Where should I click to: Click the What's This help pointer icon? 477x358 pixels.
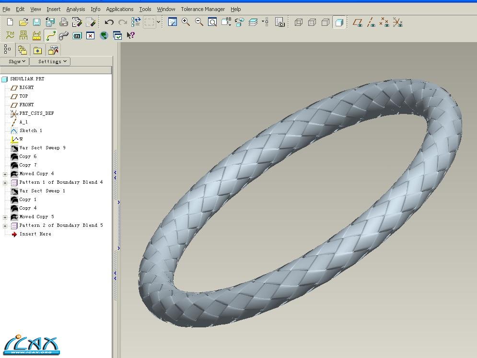tap(130, 35)
